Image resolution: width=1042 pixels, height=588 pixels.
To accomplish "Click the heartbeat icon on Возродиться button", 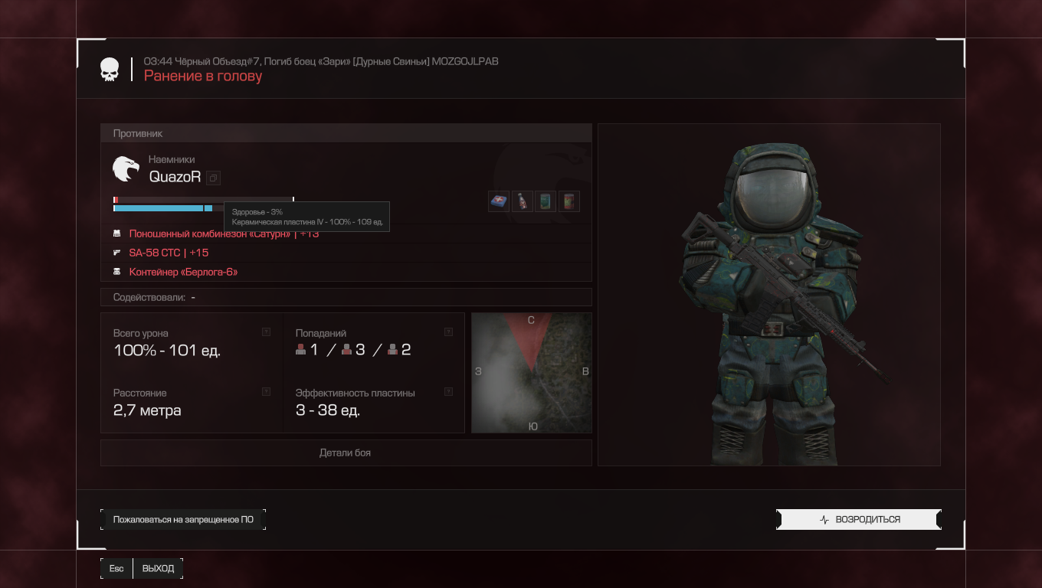I will click(824, 519).
